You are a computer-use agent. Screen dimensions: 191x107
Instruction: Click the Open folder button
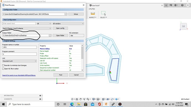point(60,35)
